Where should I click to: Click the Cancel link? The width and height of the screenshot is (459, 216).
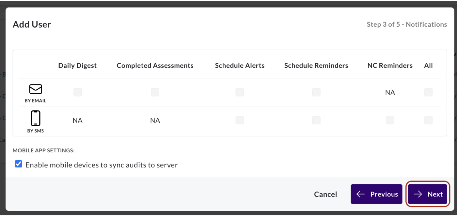(325, 194)
